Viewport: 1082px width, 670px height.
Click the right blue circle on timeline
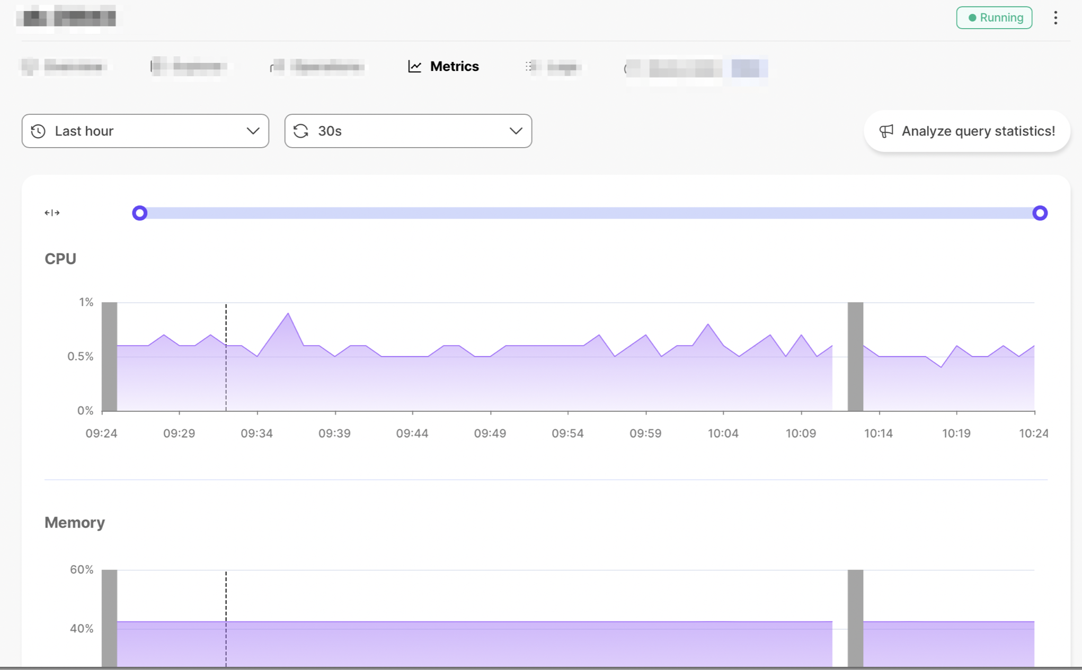pos(1041,212)
